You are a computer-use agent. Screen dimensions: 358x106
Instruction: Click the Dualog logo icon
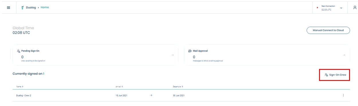pos(23,8)
